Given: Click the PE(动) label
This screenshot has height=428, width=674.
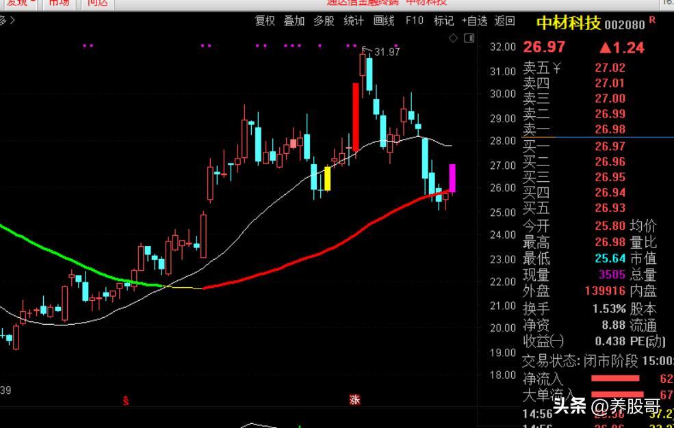Looking at the screenshot, I should tap(648, 341).
